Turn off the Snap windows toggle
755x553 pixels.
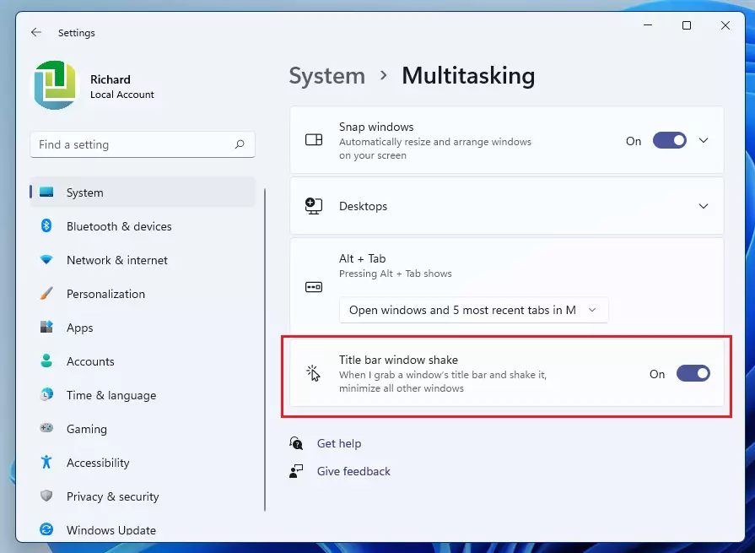coord(669,141)
